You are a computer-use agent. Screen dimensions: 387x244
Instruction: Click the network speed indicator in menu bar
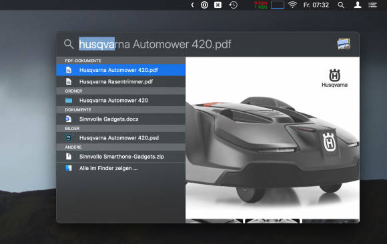pos(261,5)
